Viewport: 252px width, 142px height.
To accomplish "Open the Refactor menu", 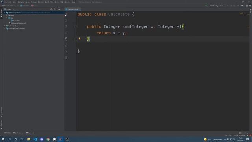I will pos(41,2).
